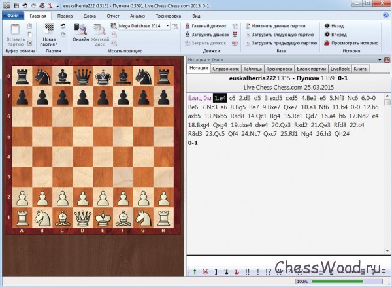The image size is (392, 287).
Task: Click the Онлайн position search icon
Action: [81, 29]
